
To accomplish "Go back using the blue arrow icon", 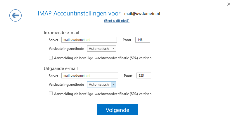I will (x=15, y=15).
